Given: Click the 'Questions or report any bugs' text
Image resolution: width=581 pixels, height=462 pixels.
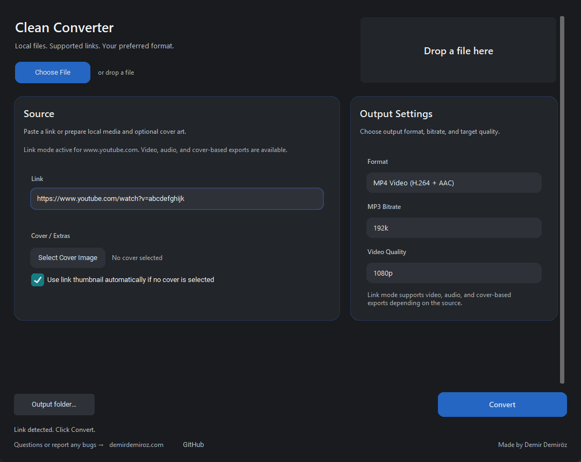Looking at the screenshot, I should [59, 445].
